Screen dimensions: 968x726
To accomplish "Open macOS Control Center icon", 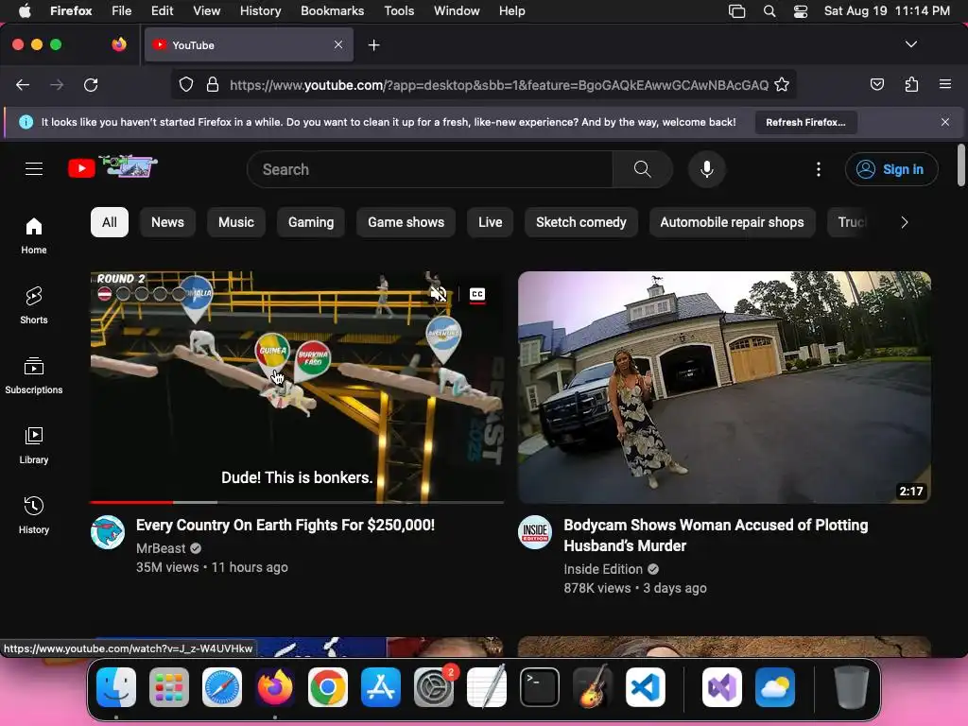I will [x=801, y=11].
